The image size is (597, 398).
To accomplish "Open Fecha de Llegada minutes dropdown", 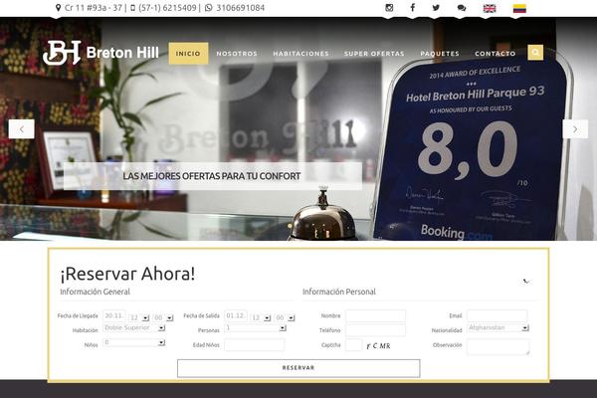I will click(x=163, y=317).
